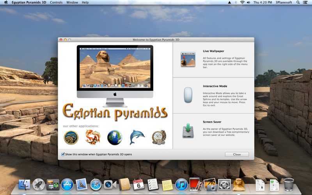
Task: Open the dolphin application icon
Action: (137, 137)
